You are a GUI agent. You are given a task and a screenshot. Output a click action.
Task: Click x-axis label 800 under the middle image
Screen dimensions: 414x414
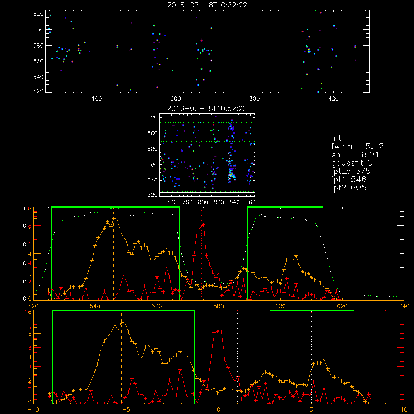point(203,202)
